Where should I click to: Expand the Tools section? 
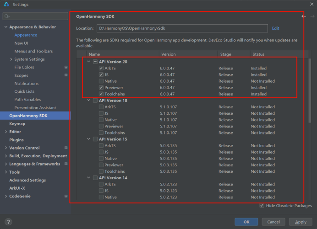pyautogui.click(x=6, y=172)
